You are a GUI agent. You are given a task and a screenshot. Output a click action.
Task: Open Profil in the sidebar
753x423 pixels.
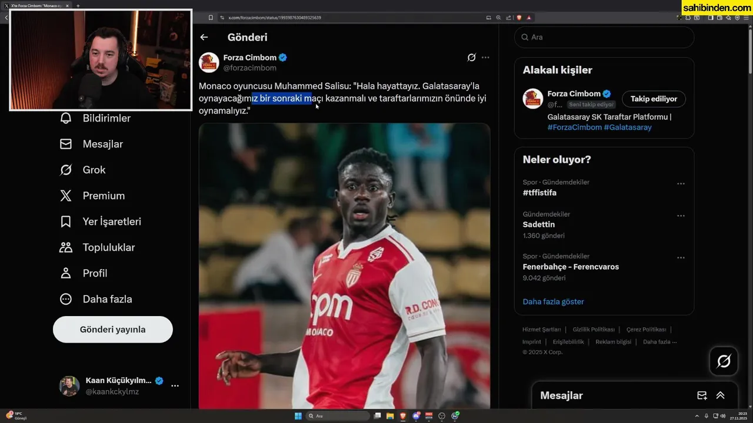tap(84, 273)
